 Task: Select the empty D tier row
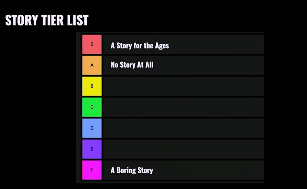click(x=183, y=128)
